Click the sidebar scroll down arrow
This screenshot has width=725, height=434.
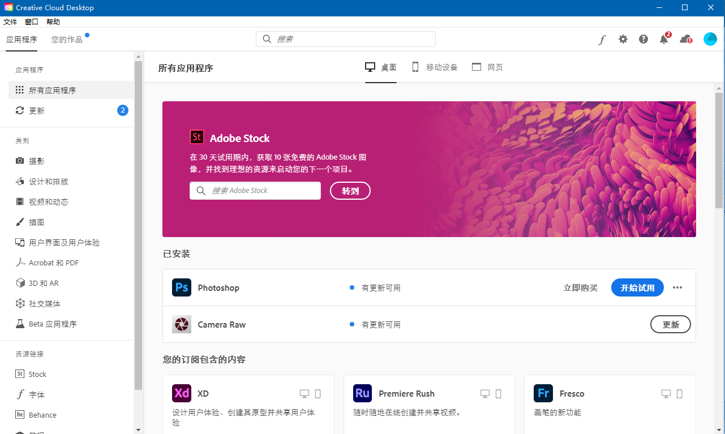[x=138, y=429]
